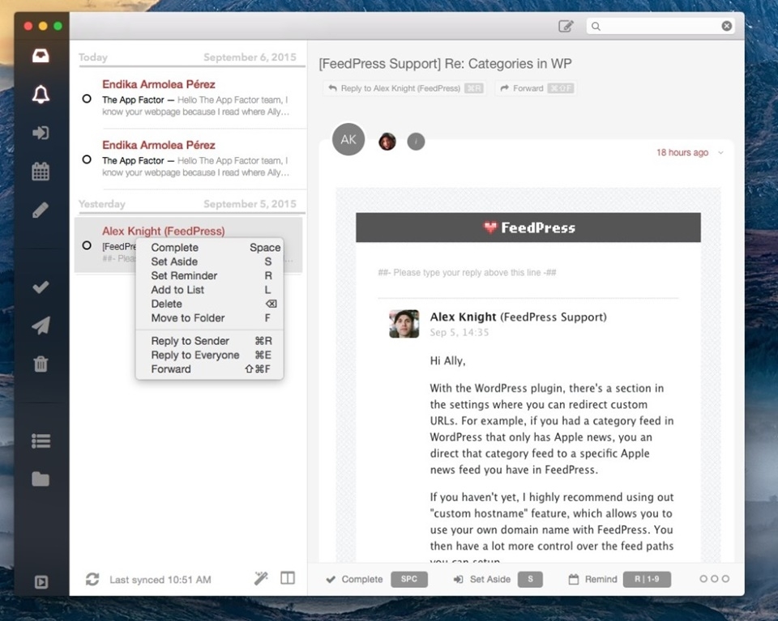778x621 pixels.
Task: Open the Set Aside arrow icon in sidebar
Action: 41,132
